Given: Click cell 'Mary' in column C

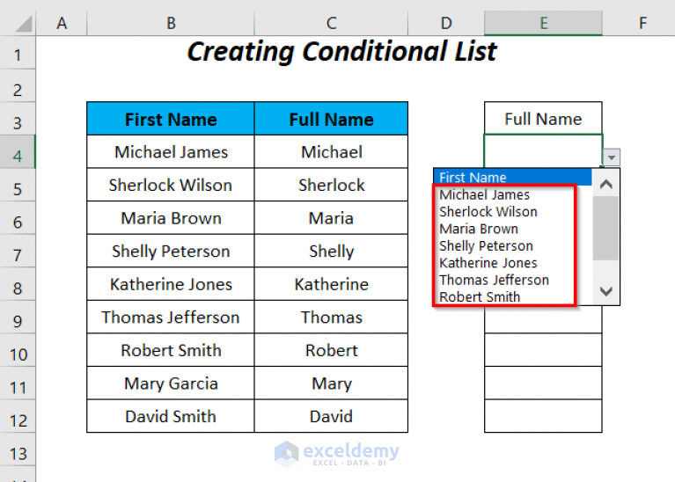Looking at the screenshot, I should click(331, 383).
